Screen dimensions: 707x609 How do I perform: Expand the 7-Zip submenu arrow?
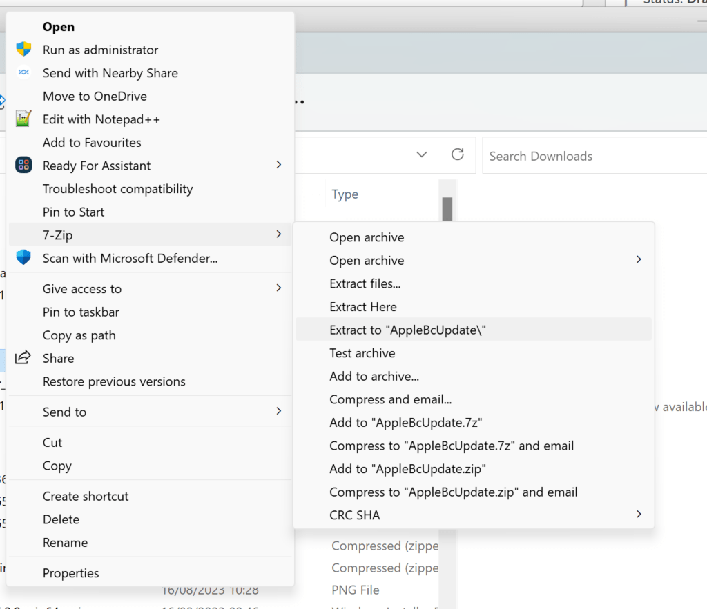[279, 234]
